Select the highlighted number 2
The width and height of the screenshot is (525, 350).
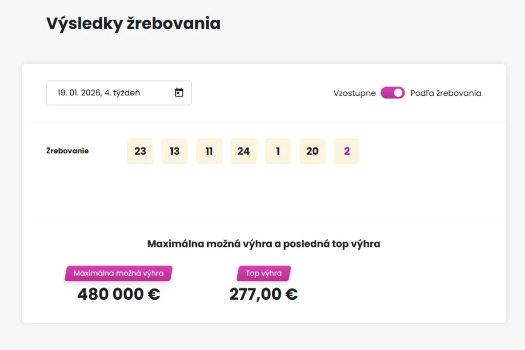click(347, 151)
